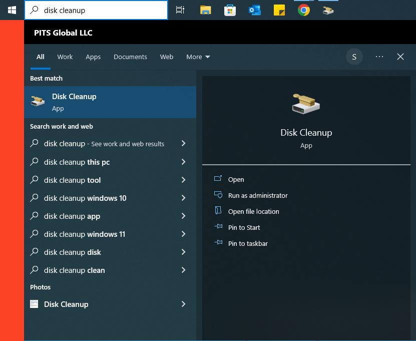This screenshot has height=341, width=416.
Task: Switch to the Apps search tab
Action: 93,57
